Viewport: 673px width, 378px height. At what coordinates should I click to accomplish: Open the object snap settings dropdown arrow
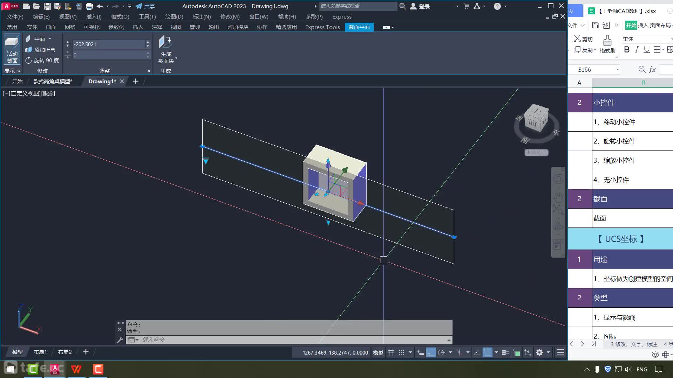(496, 352)
